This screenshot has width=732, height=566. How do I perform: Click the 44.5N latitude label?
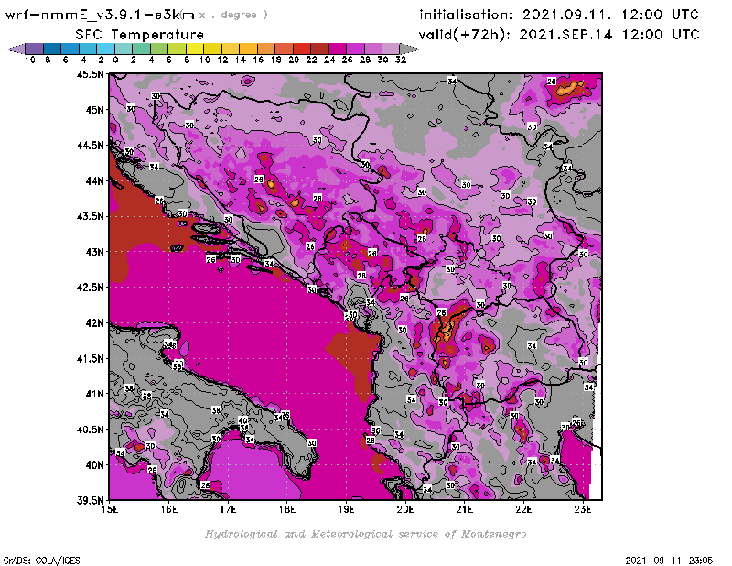(90, 146)
